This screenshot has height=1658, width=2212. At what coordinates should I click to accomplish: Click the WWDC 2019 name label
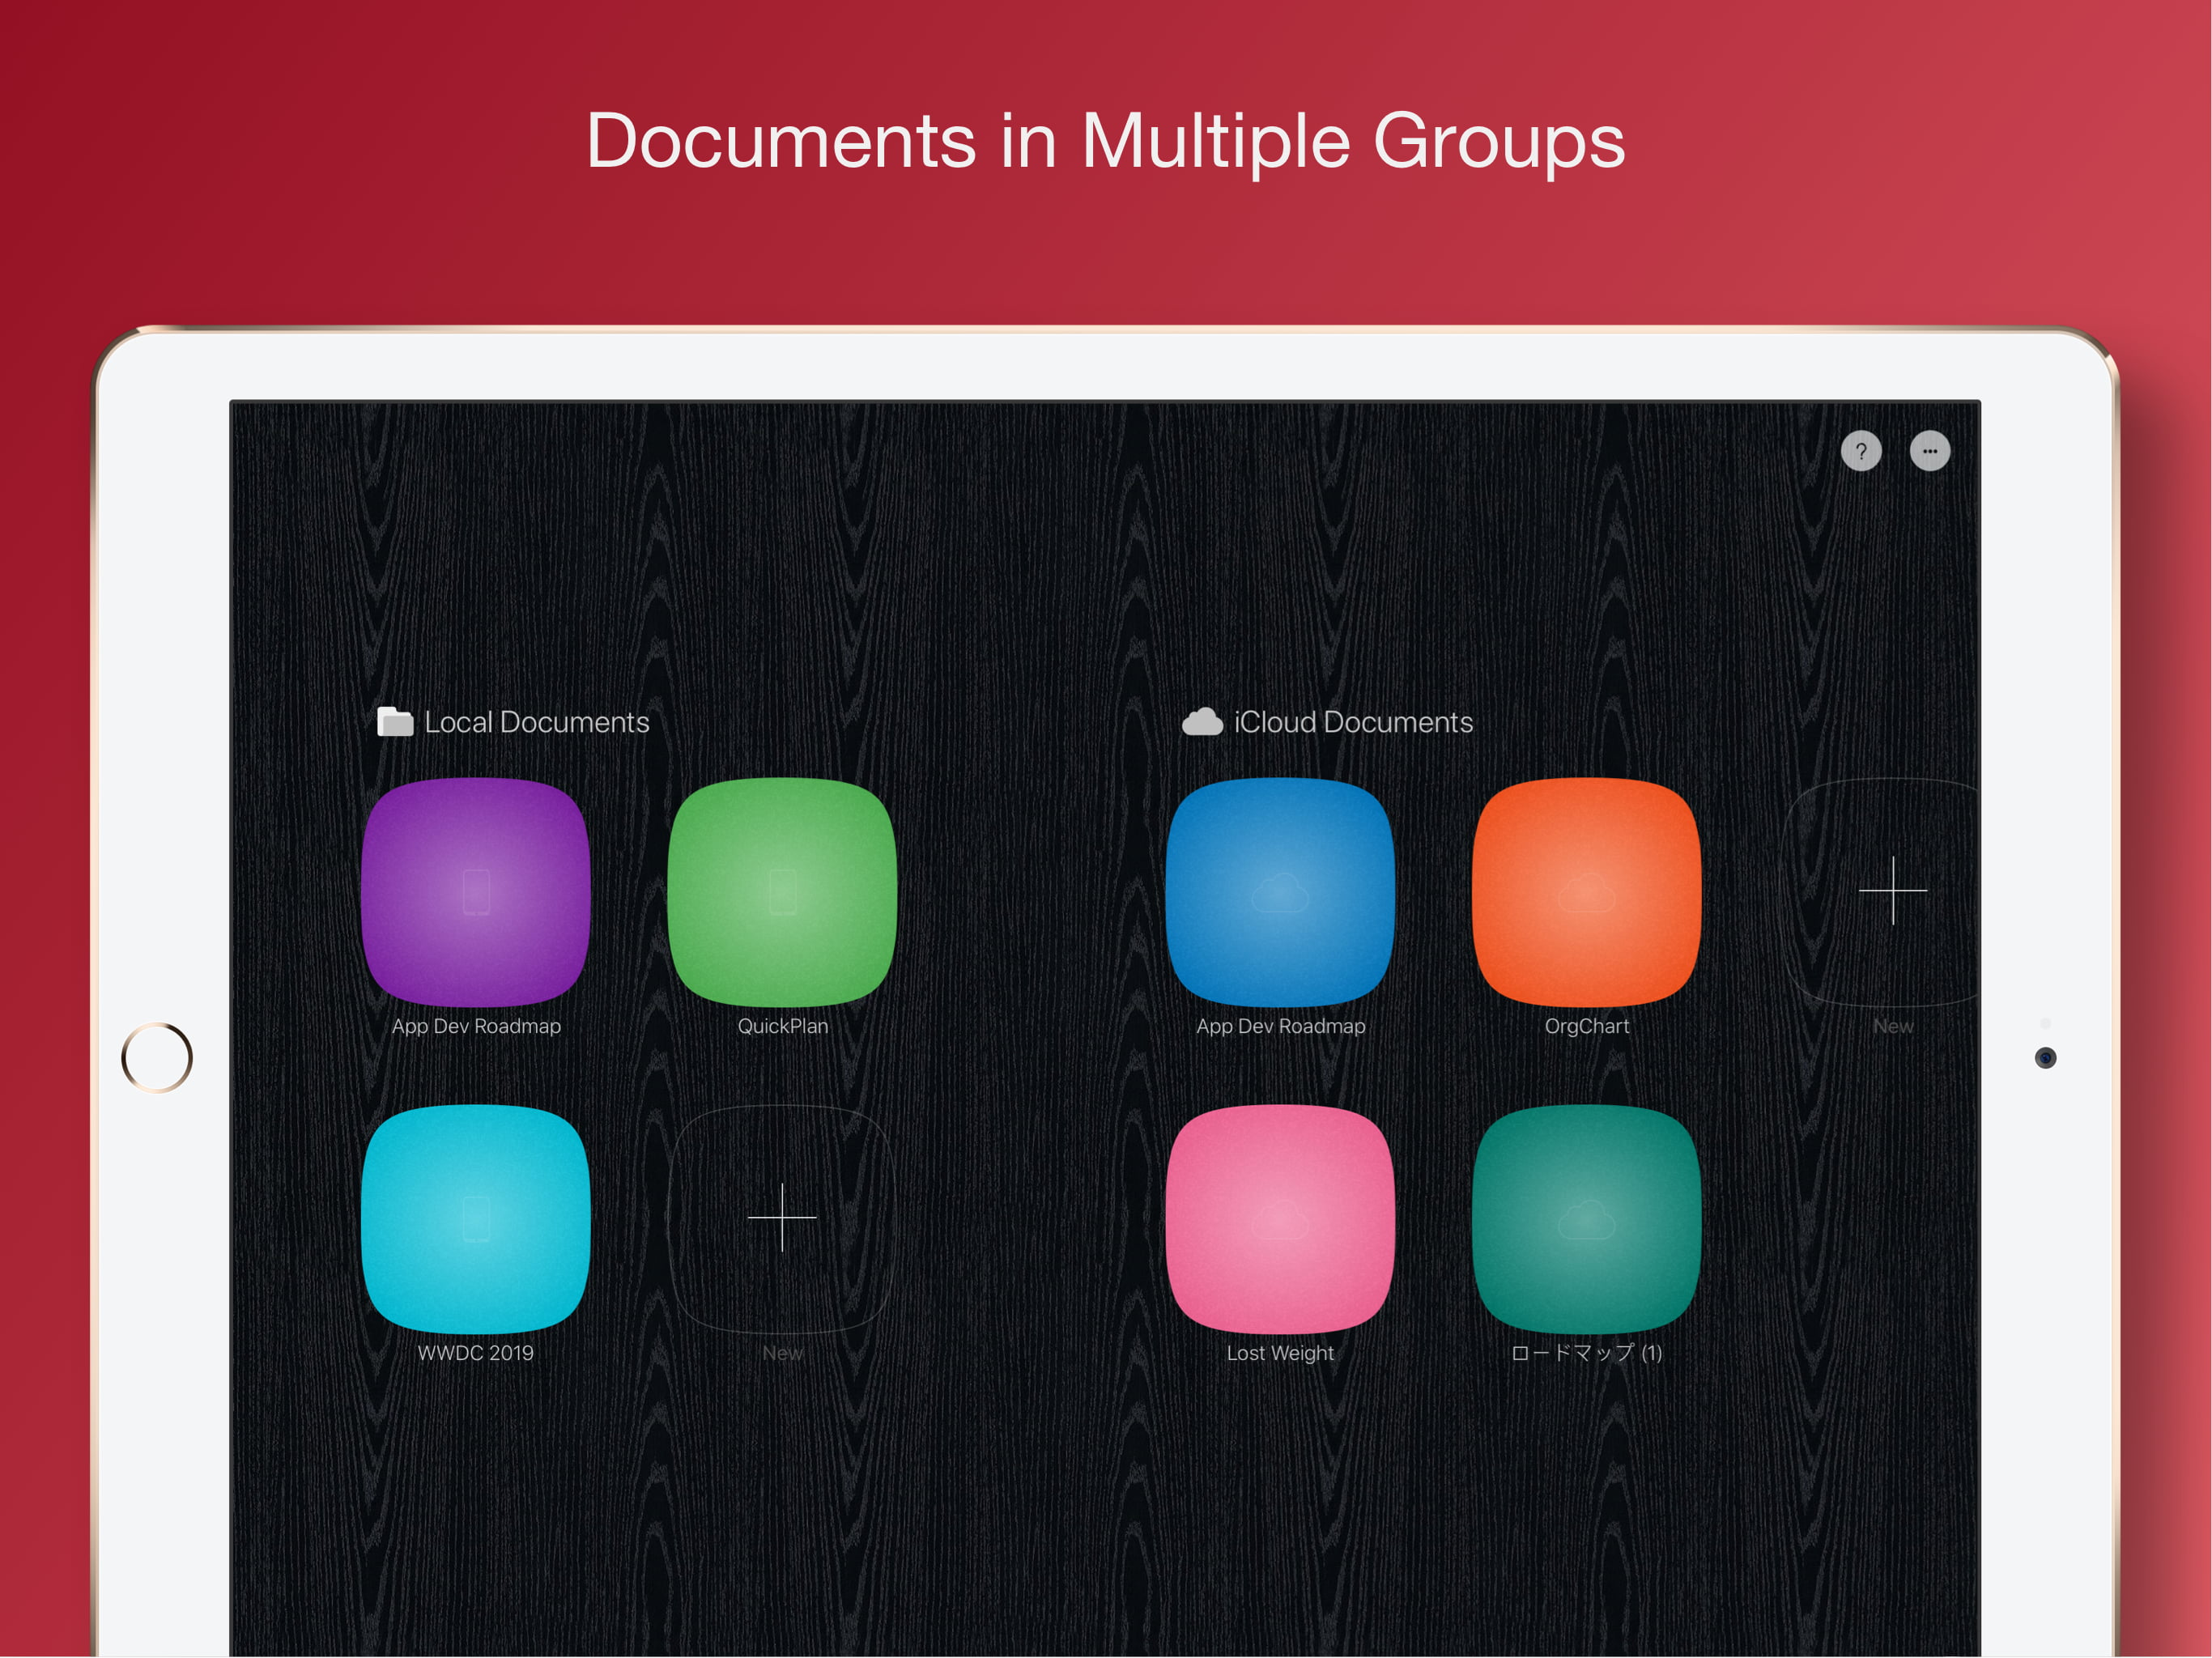pos(476,1353)
